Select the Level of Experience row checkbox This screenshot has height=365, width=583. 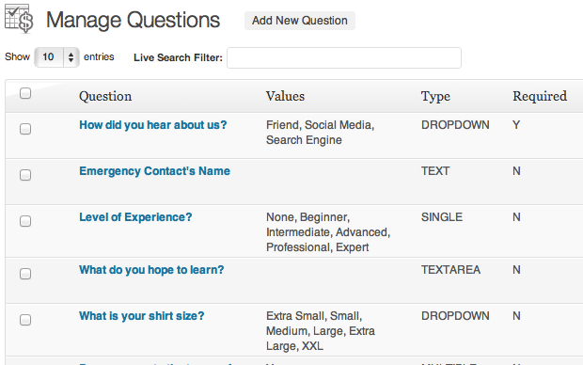click(x=25, y=221)
